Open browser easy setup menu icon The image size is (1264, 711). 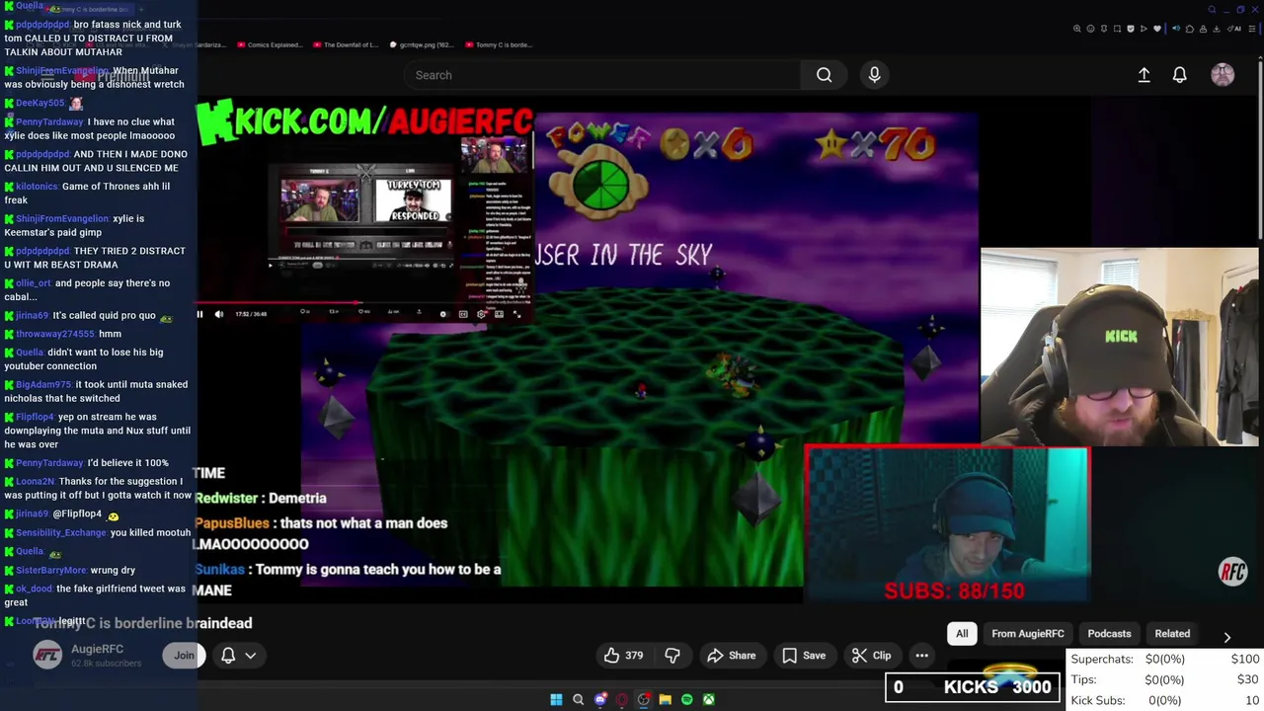[x=1252, y=29]
